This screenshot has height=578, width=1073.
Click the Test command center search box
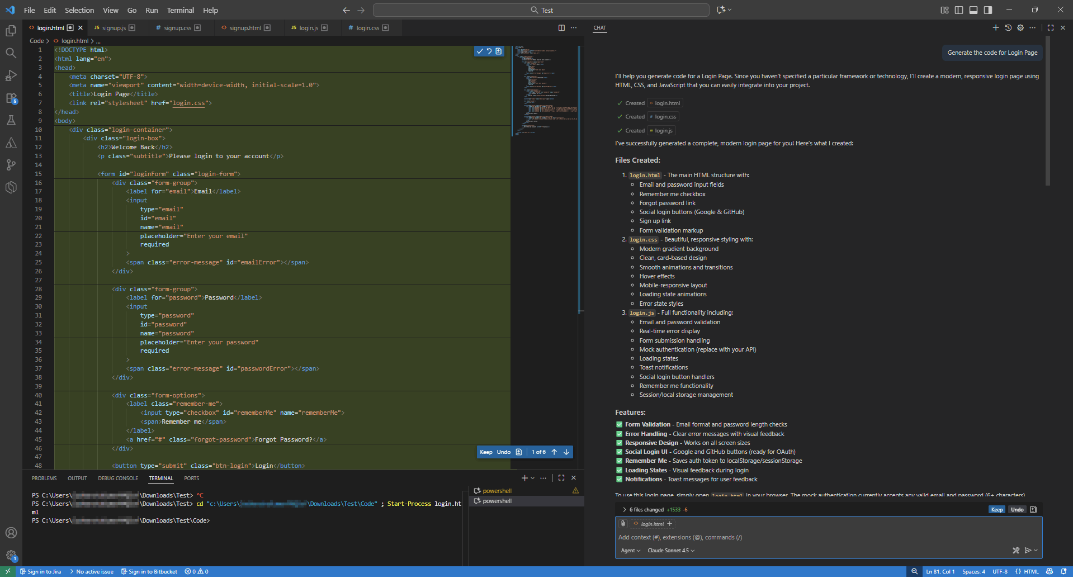[541, 10]
